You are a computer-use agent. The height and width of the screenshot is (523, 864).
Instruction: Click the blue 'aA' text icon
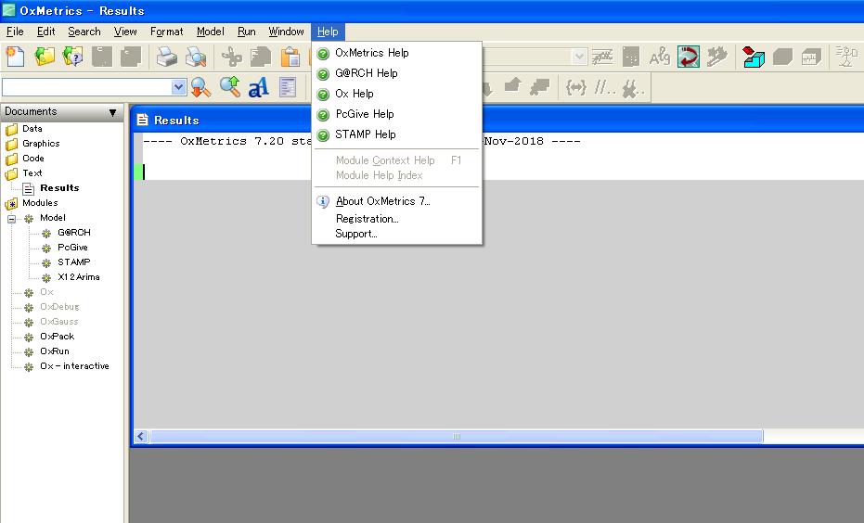pyautogui.click(x=258, y=87)
